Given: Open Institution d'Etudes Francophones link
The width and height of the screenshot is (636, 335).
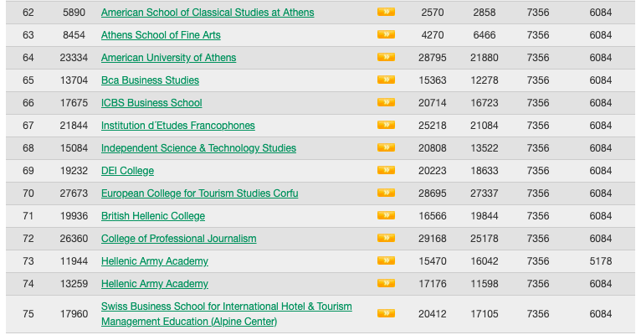Looking at the screenshot, I should point(177,126).
